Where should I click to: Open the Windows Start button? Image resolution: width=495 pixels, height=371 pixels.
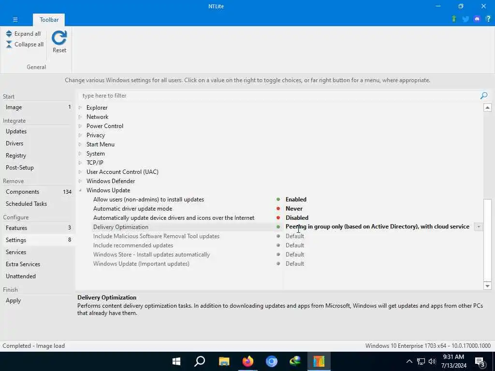coord(176,361)
